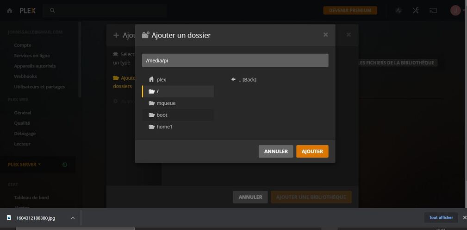The width and height of the screenshot is (467, 230).
Task: Close the background add library dialog
Action: tap(349, 35)
